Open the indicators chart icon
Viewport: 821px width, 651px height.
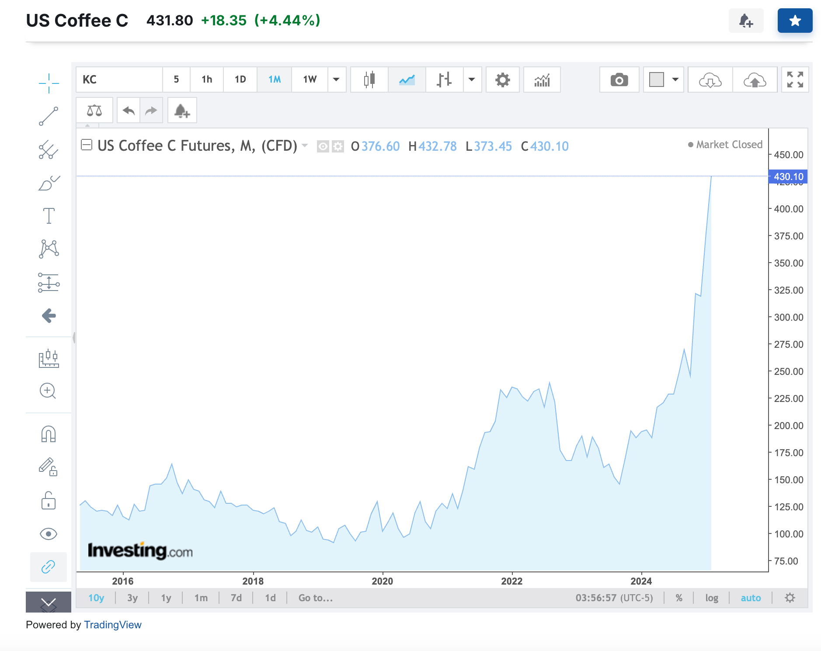click(x=542, y=80)
